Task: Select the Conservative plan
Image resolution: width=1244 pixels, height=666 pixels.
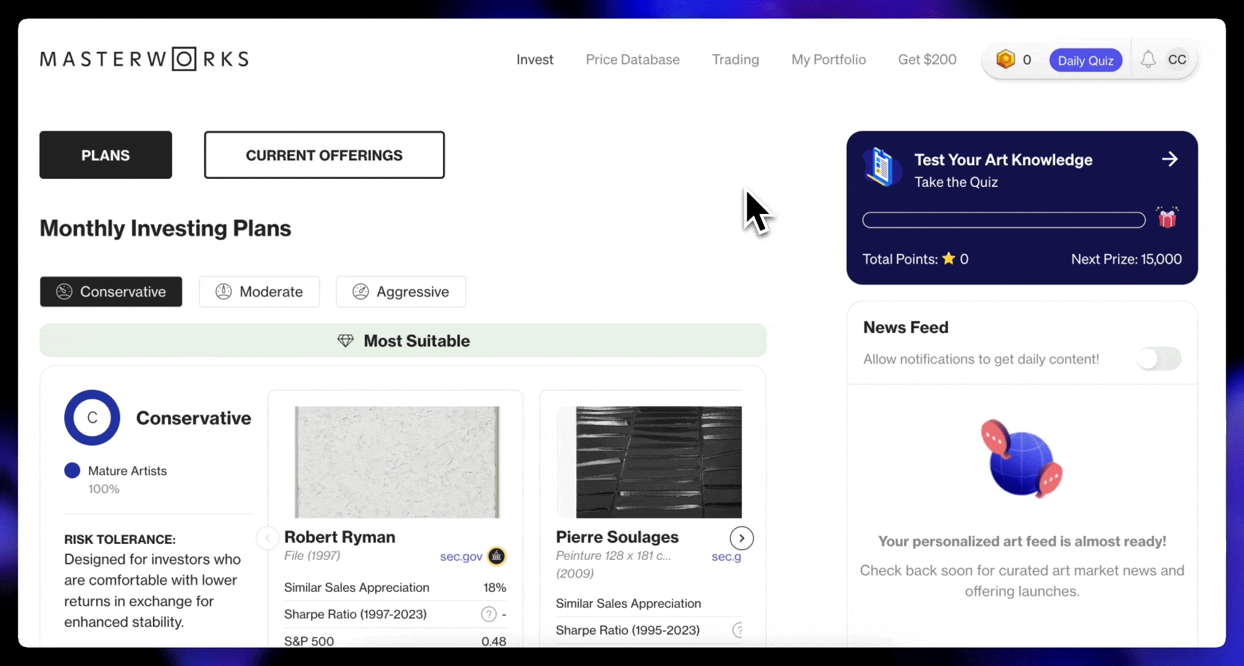Action: (111, 292)
